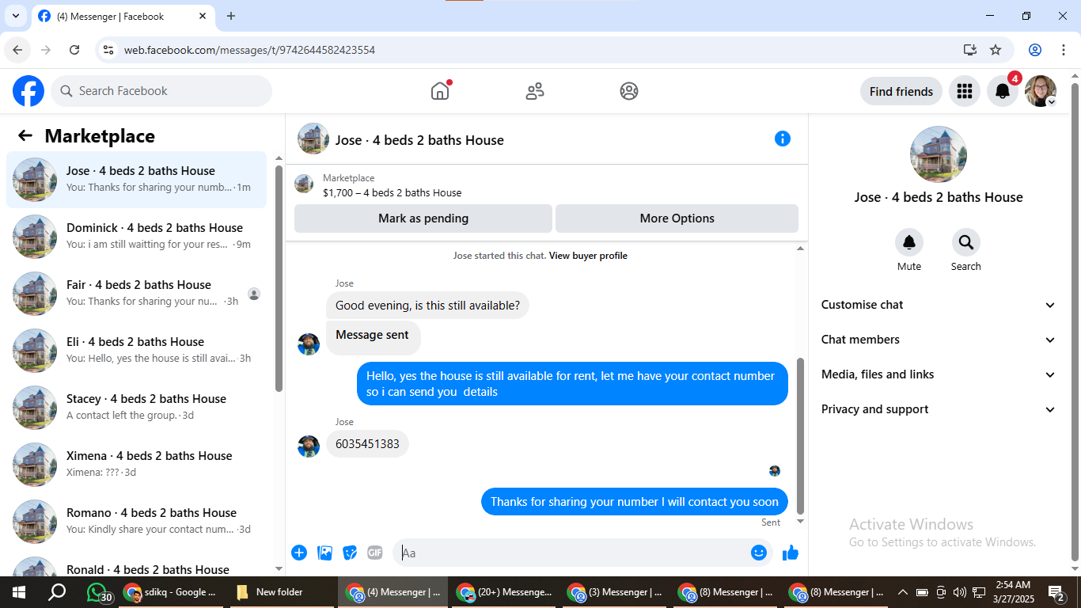Search in conversation with the magnifier icon
The width and height of the screenshot is (1081, 608).
pos(965,242)
